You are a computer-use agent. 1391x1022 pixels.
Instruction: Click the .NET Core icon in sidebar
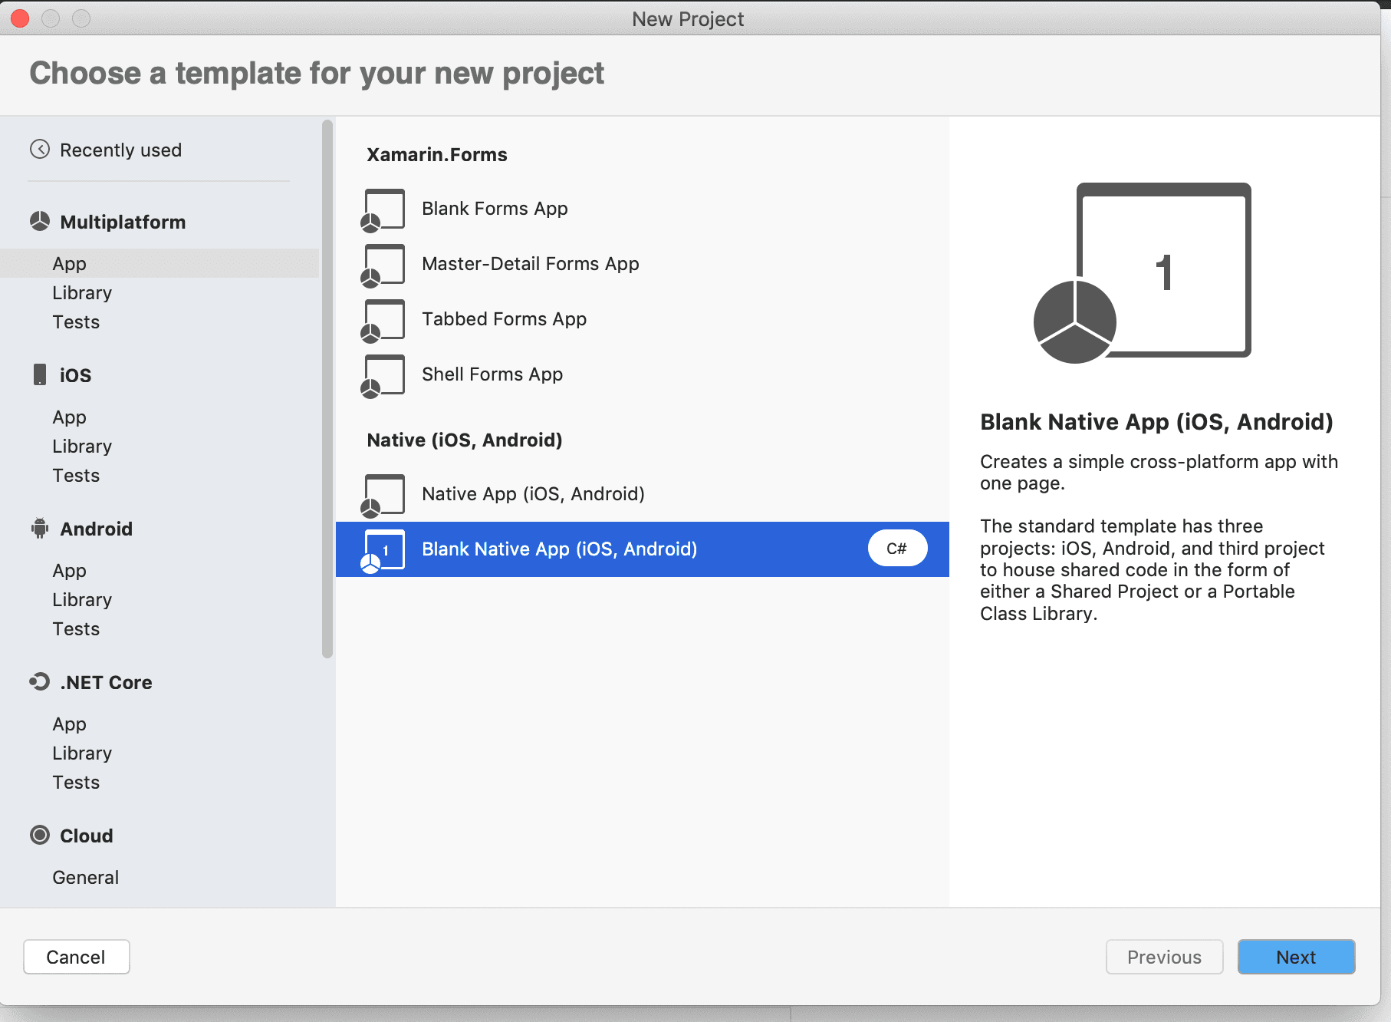point(40,682)
